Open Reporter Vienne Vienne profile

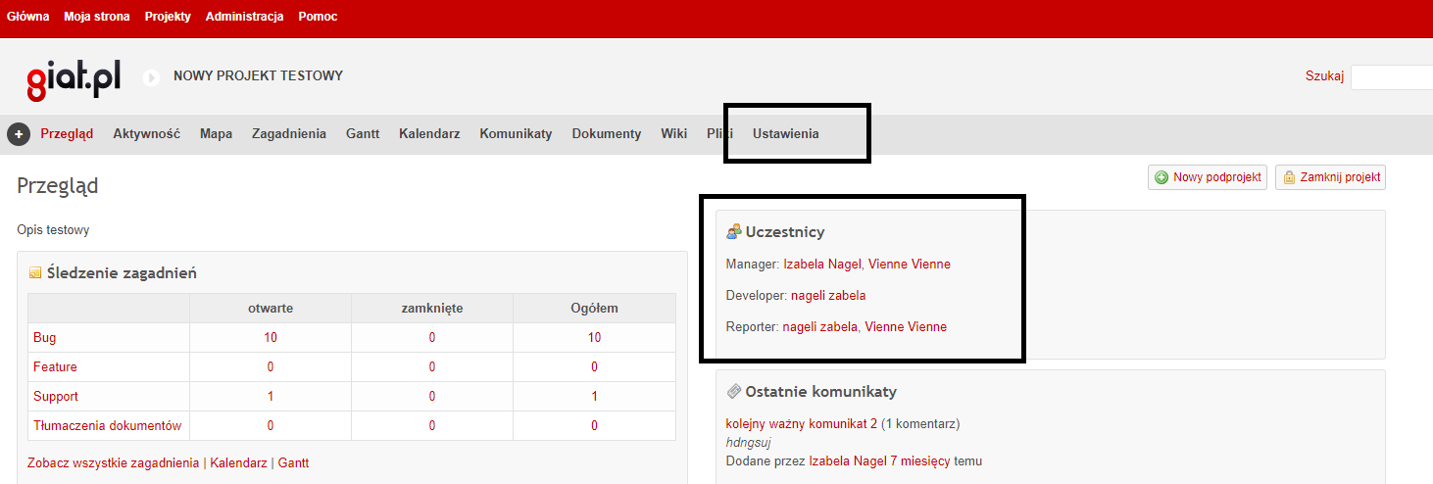[906, 326]
